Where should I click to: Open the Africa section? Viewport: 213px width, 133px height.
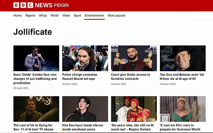tap(43, 16)
